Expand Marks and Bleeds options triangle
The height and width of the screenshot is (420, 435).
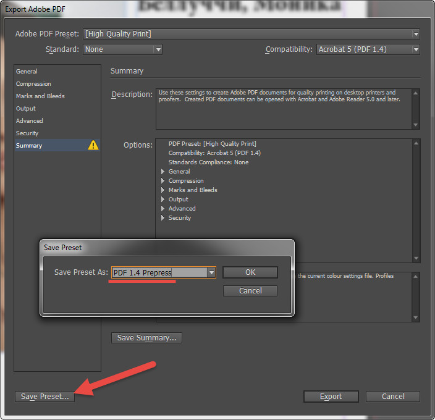(x=163, y=190)
